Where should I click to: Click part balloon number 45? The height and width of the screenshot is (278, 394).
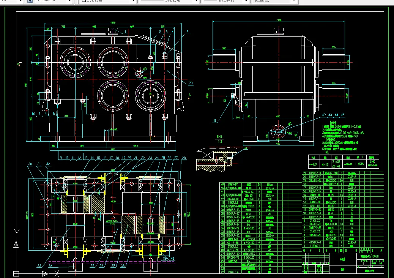(342, 115)
